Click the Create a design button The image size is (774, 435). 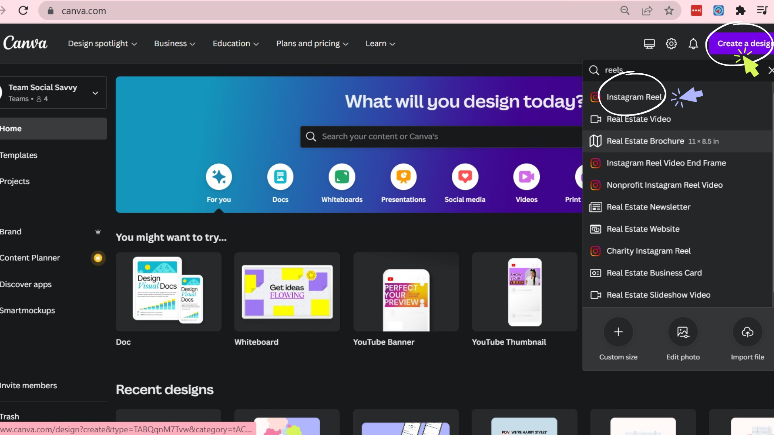coord(743,43)
